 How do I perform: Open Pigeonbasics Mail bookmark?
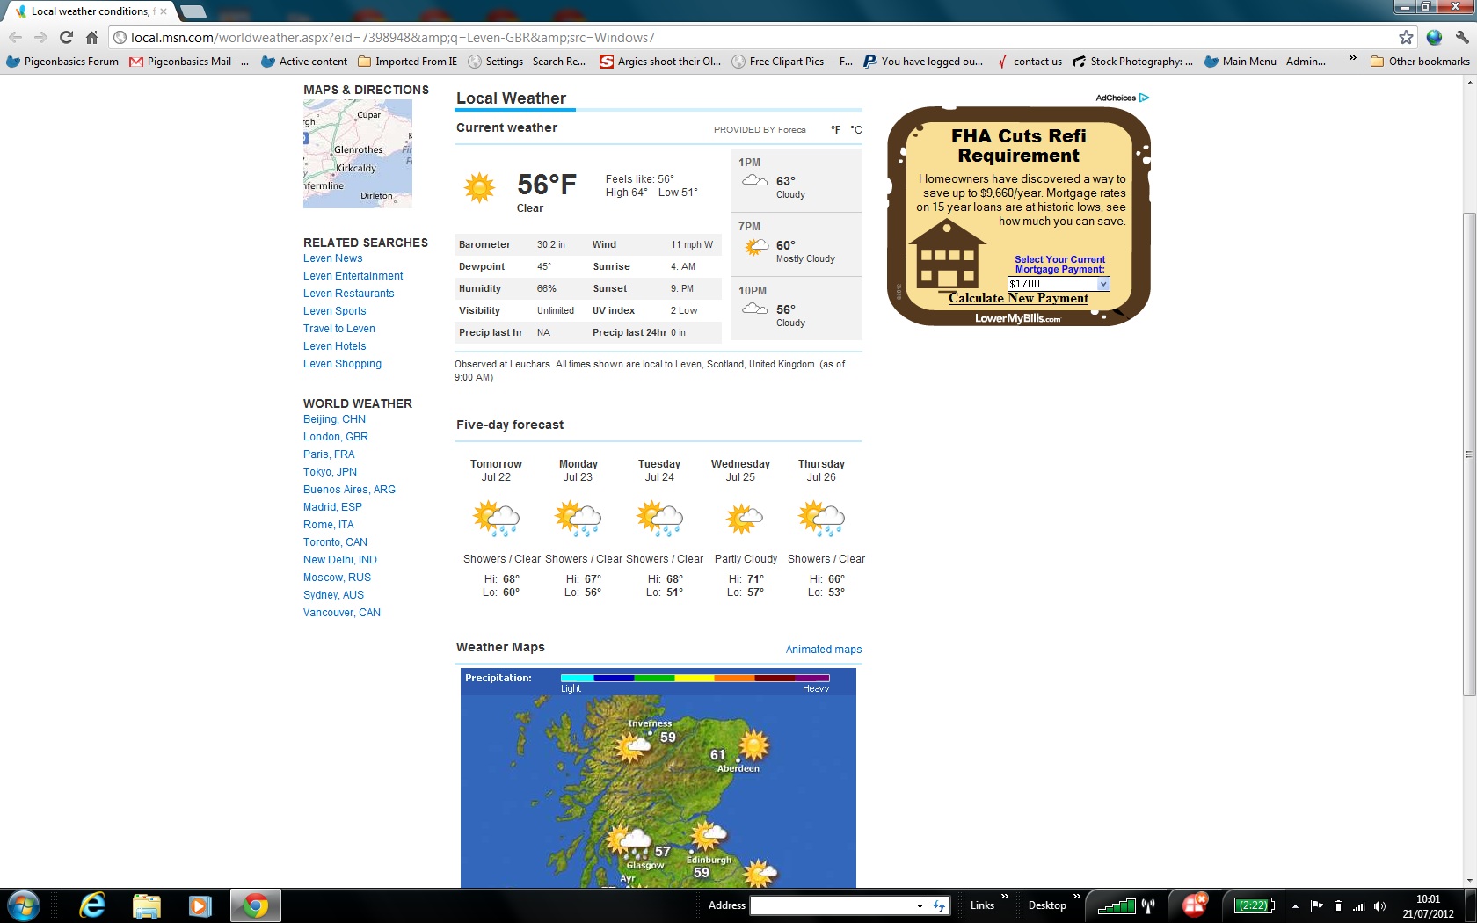click(x=189, y=62)
